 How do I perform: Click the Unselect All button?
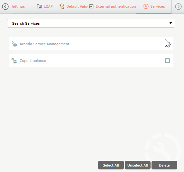pos(138,165)
